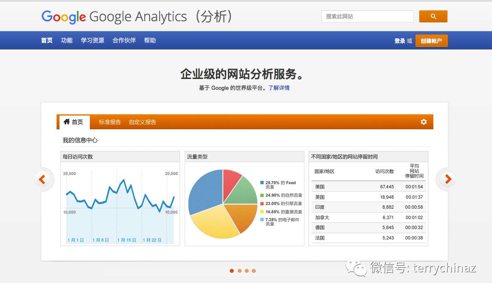Click the 创建帐户 button

pos(431,41)
